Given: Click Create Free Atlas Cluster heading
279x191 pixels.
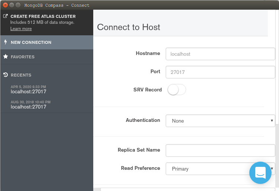Looking at the screenshot, I should point(43,16).
